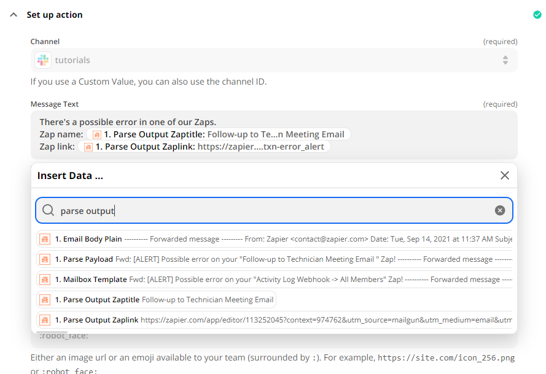Click the magnifying glass search icon
Image resolution: width=546 pixels, height=374 pixels.
click(x=48, y=210)
